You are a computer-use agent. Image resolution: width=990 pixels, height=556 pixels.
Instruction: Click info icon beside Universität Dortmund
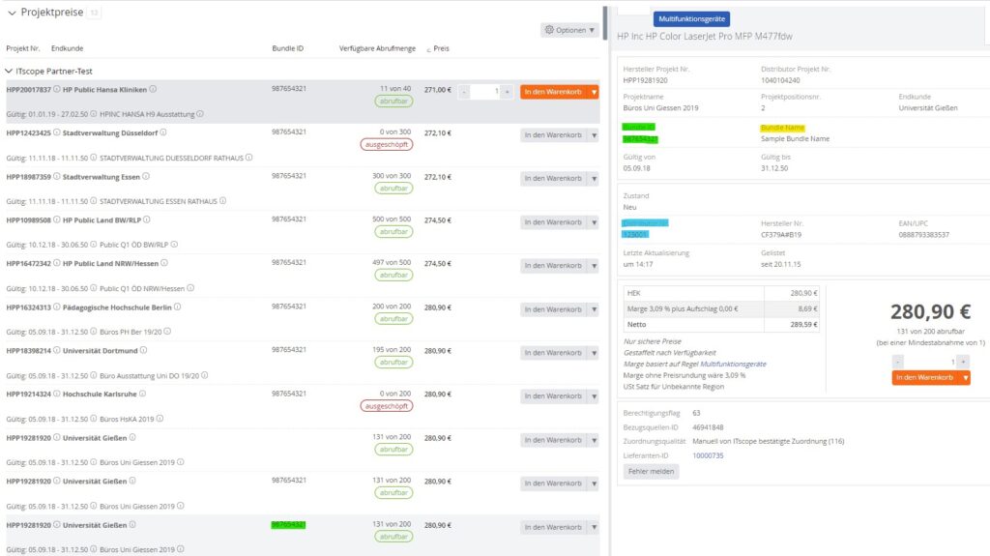(143, 350)
